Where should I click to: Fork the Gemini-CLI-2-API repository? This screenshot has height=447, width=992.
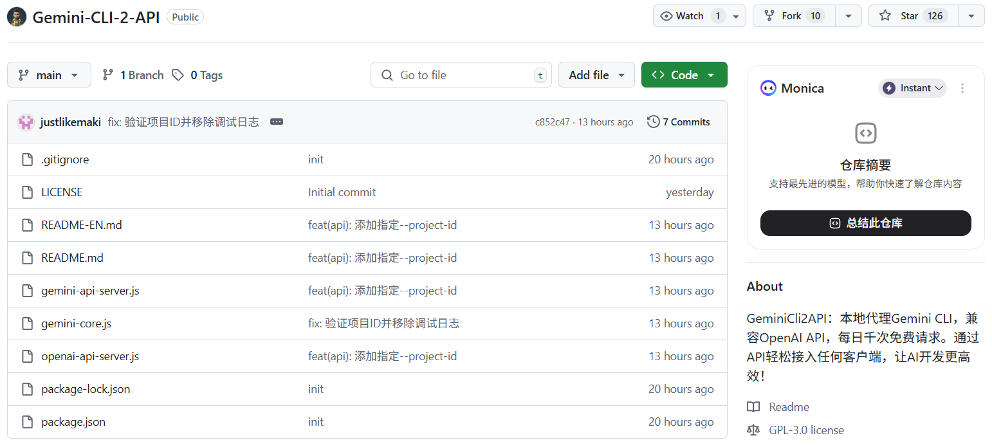pyautogui.click(x=794, y=16)
